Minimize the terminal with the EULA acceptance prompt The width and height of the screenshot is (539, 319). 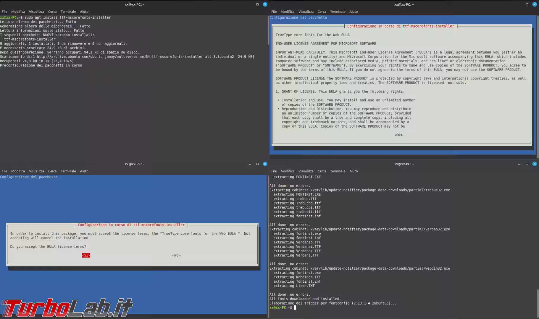click(x=250, y=164)
